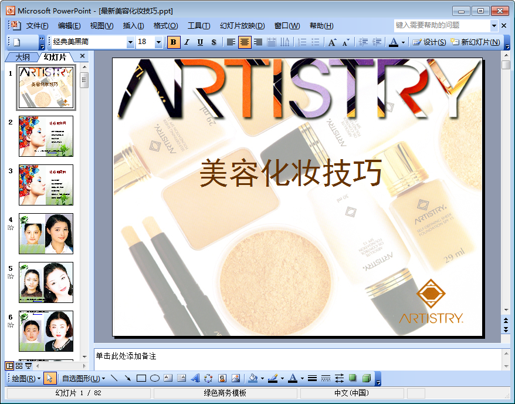Switch to normal view

9,366
